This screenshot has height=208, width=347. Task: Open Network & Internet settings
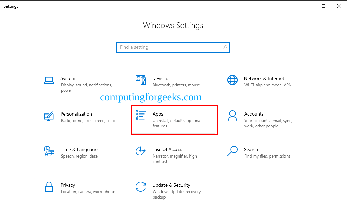click(x=264, y=78)
